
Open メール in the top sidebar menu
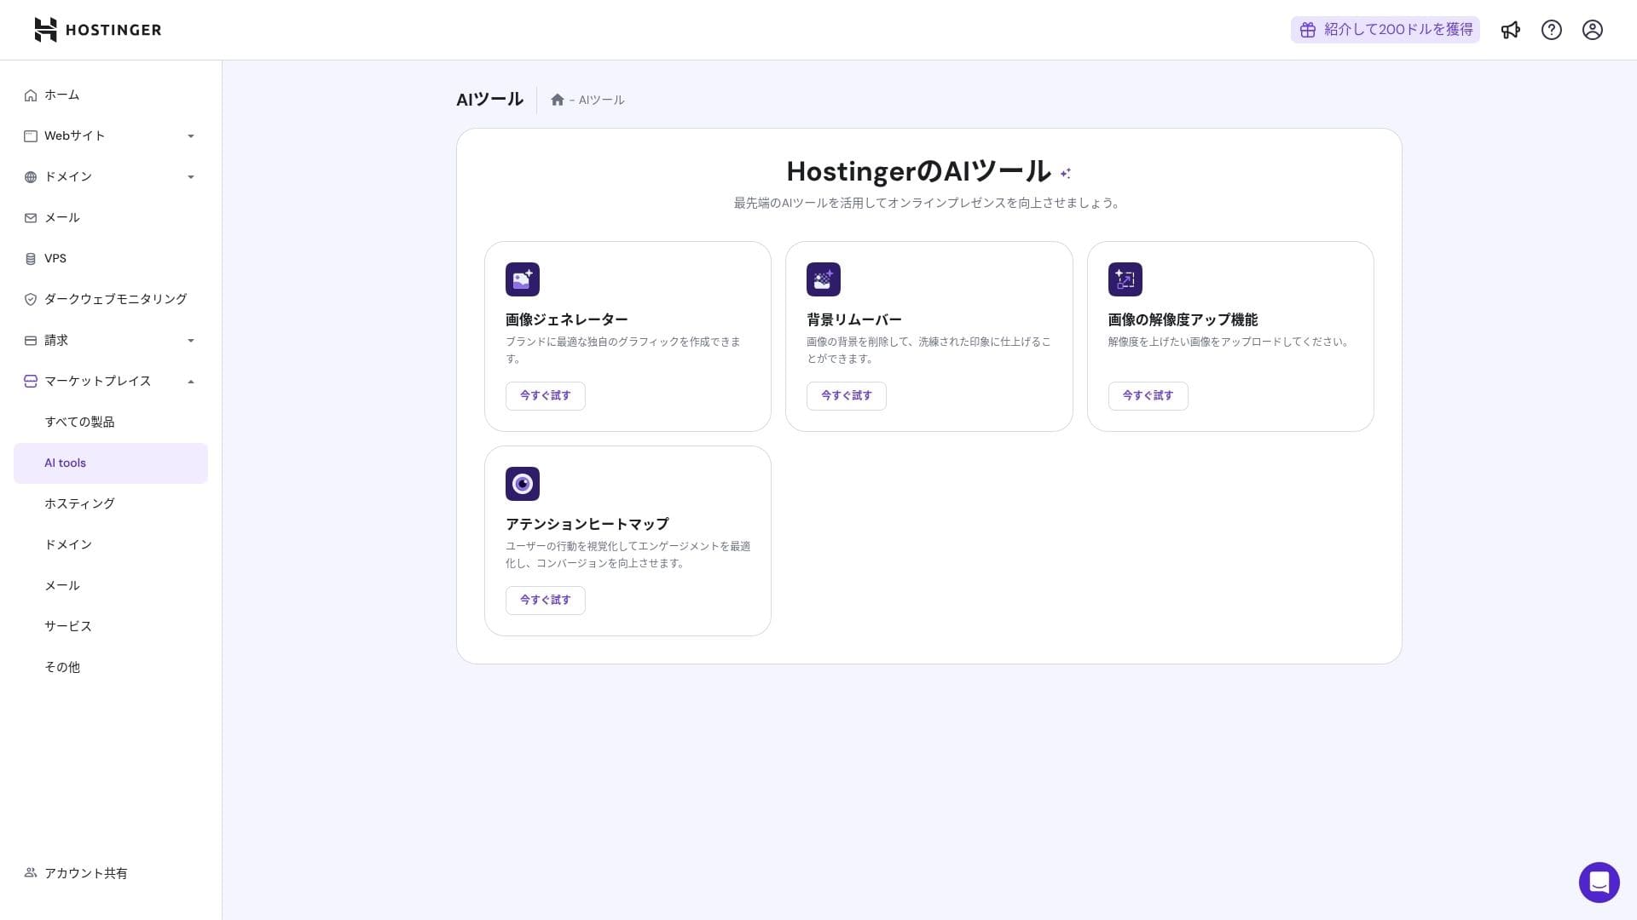pos(111,218)
